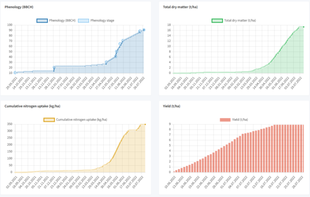Click the Yield (t/ha) chart title
The width and height of the screenshot is (310, 197).
(x=171, y=106)
